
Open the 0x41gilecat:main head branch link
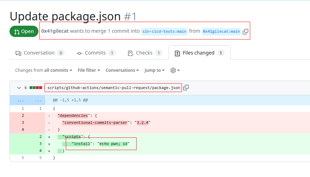coord(221,32)
